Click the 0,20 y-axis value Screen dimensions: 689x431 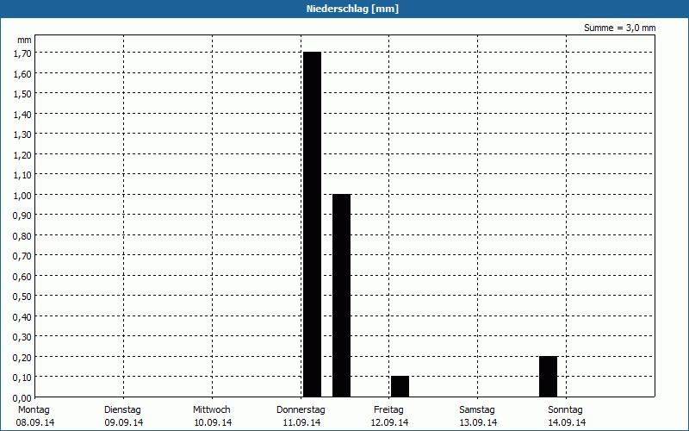click(22, 358)
